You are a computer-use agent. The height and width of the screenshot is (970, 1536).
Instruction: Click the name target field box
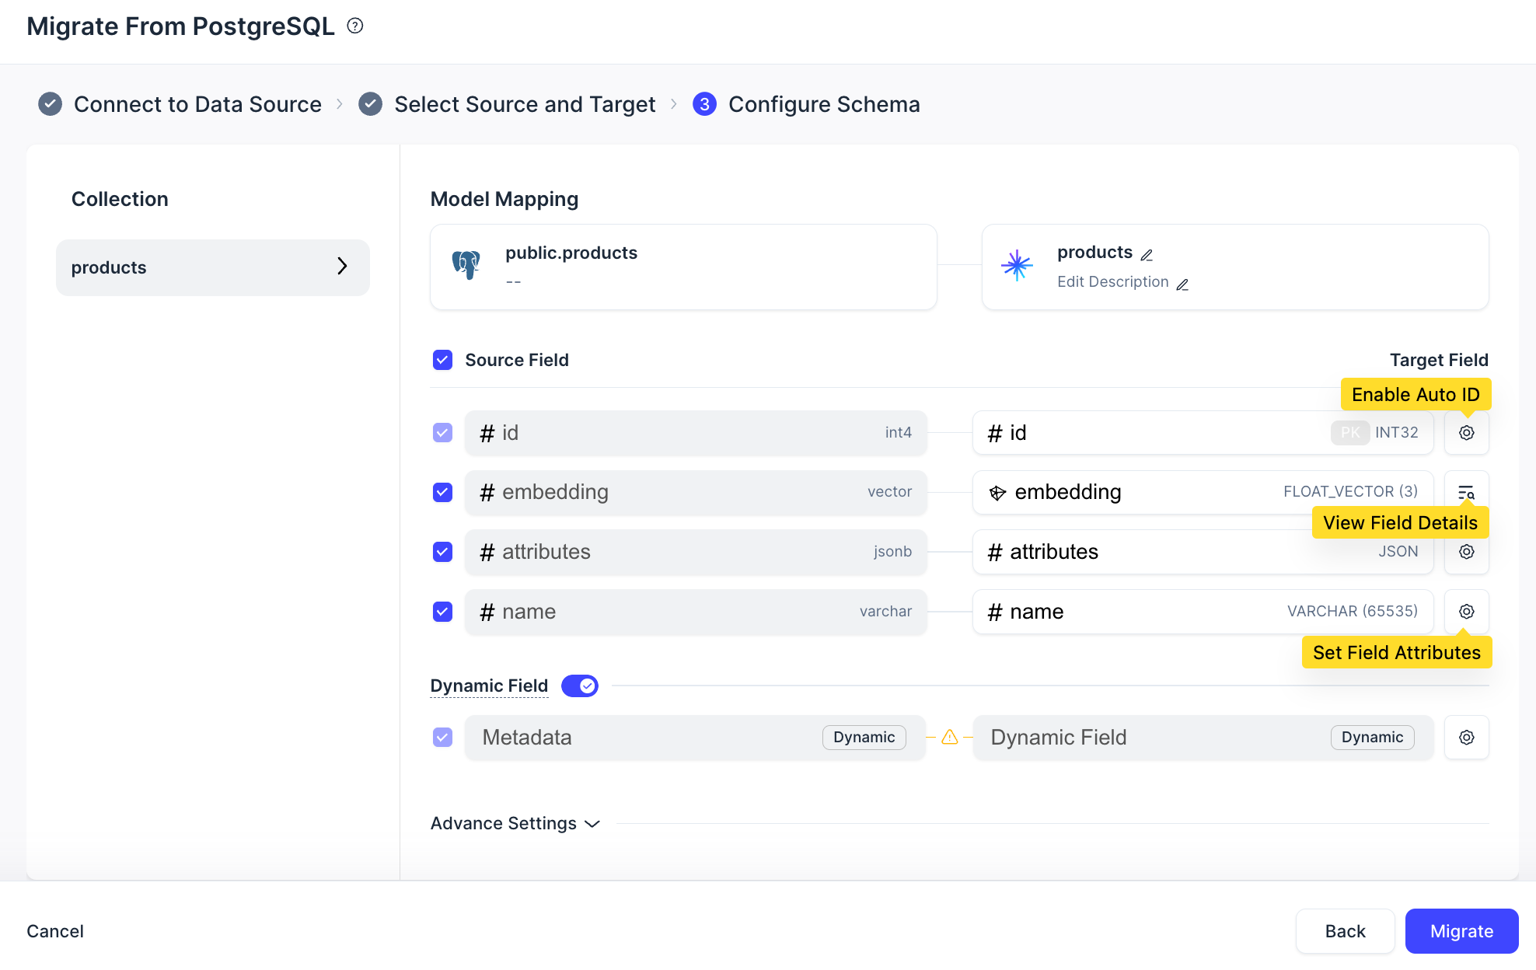[1203, 612]
